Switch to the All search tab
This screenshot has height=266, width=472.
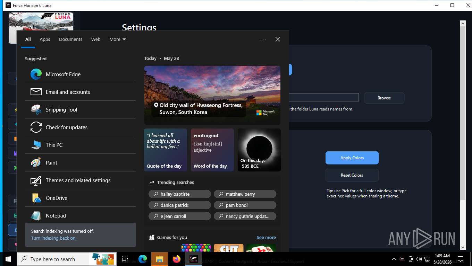pos(28,39)
